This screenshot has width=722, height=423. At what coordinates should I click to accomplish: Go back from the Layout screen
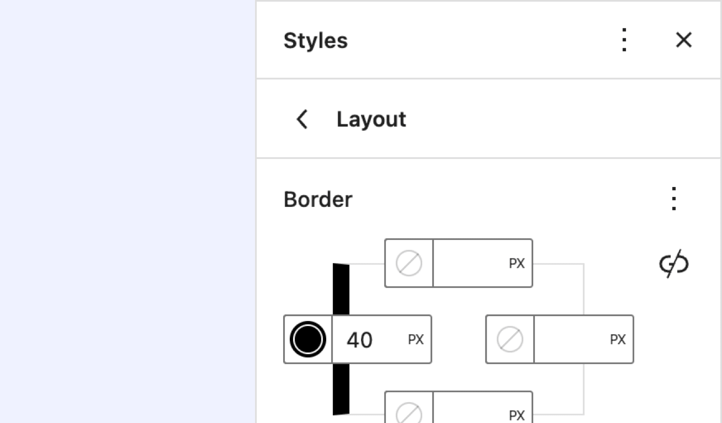click(302, 119)
